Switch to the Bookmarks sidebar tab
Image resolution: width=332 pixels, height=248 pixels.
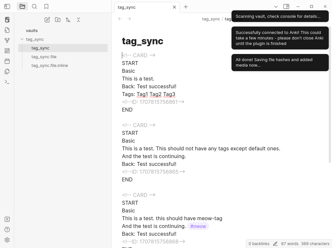coord(46,6)
